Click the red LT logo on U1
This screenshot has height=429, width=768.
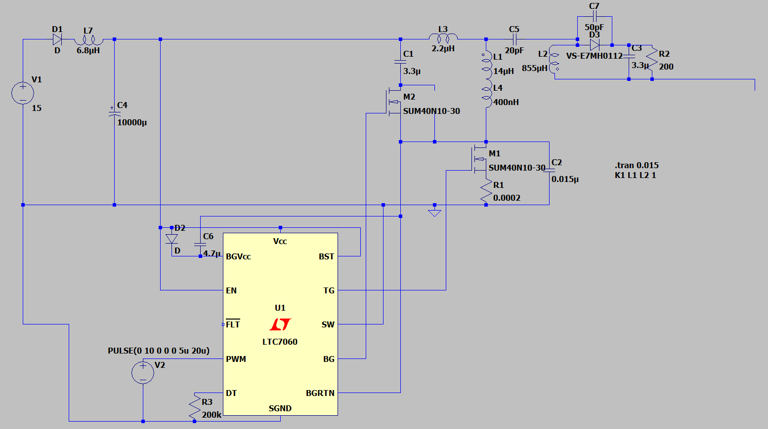280,324
